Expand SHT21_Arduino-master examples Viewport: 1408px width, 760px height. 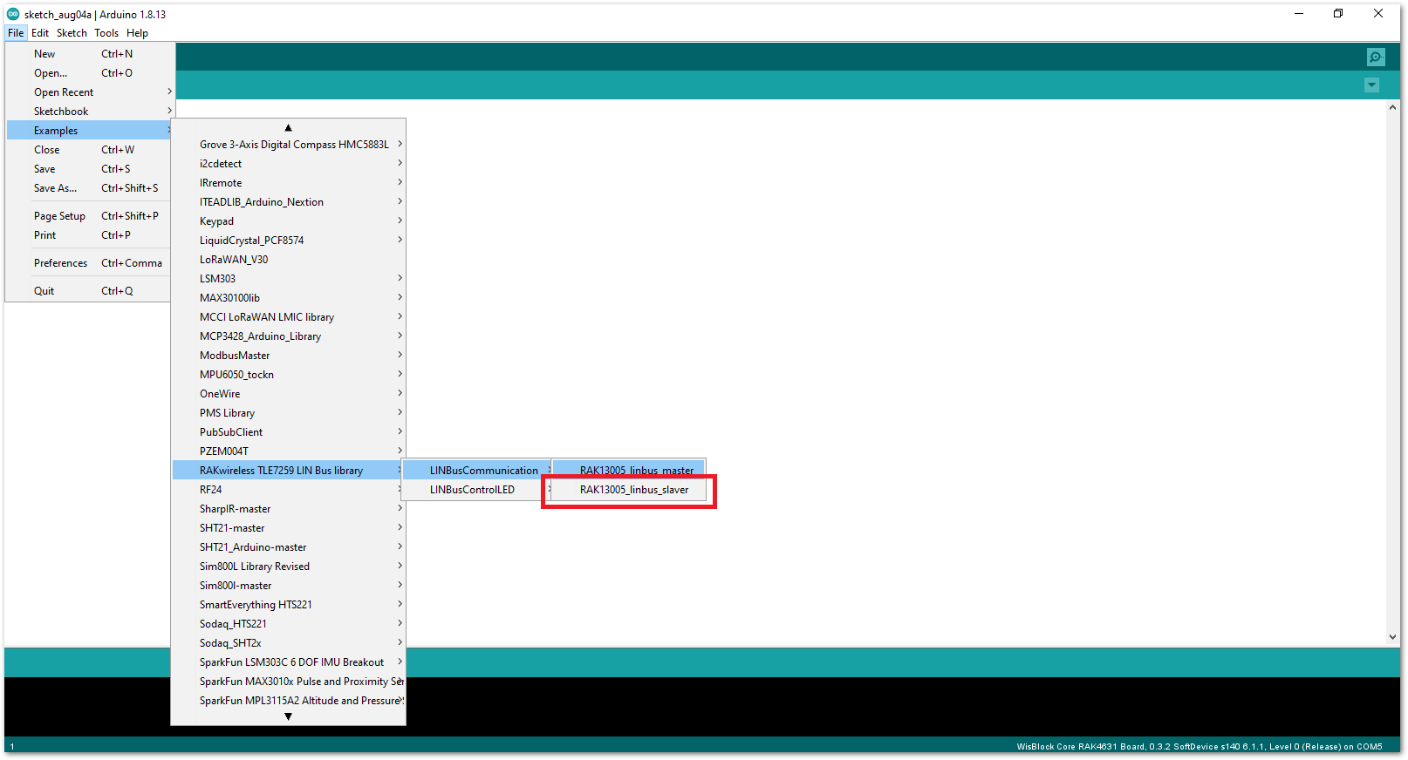point(289,547)
